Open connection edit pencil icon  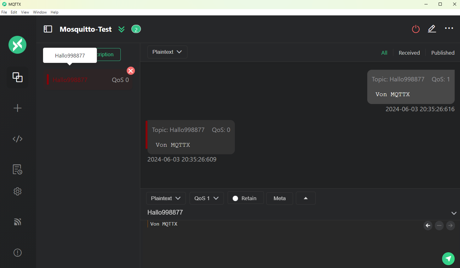click(x=432, y=29)
